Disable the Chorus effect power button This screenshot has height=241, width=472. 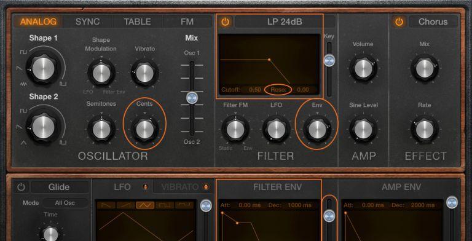click(x=399, y=22)
